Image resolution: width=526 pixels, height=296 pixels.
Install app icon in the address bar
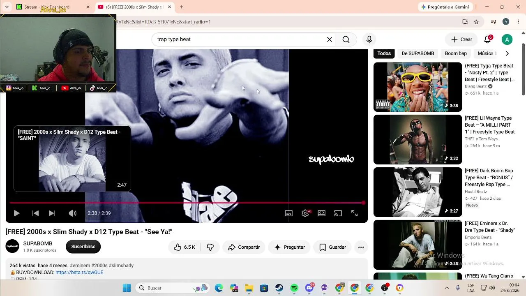(x=465, y=22)
